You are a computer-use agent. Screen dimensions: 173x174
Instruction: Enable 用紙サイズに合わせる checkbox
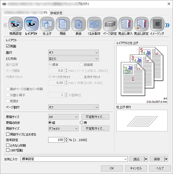tap(8, 134)
